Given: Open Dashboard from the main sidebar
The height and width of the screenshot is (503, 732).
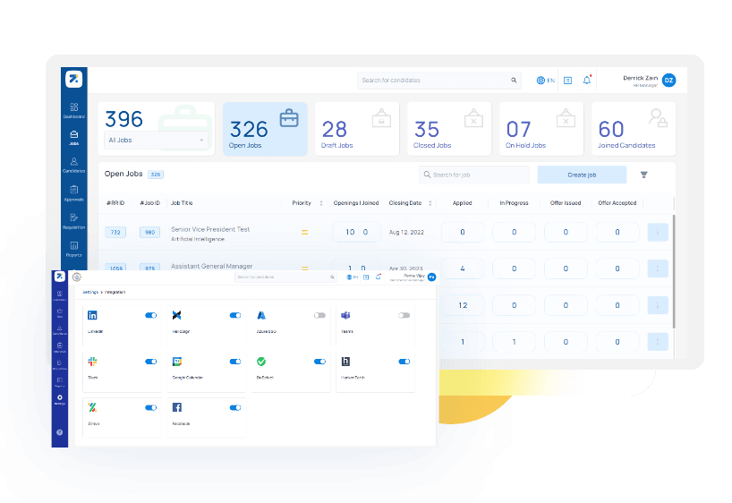Looking at the screenshot, I should click(74, 110).
